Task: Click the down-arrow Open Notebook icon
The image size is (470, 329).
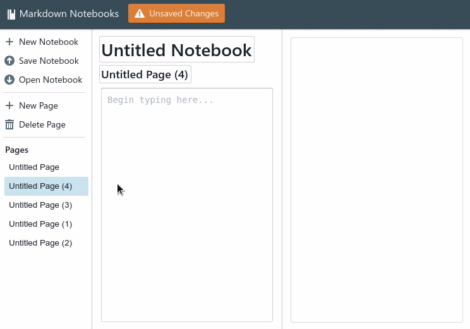Action: pyautogui.click(x=9, y=80)
